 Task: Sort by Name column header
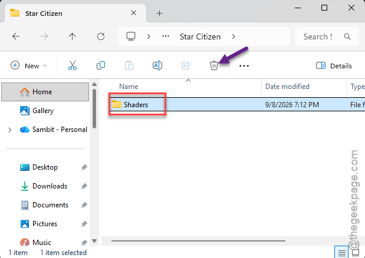click(129, 87)
